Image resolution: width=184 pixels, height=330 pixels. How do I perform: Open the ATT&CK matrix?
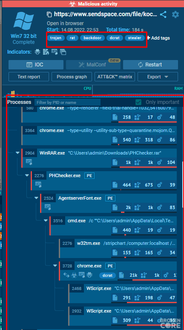point(115,77)
